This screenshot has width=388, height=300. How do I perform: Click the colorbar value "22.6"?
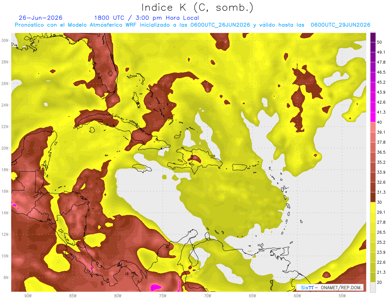coord(381,262)
